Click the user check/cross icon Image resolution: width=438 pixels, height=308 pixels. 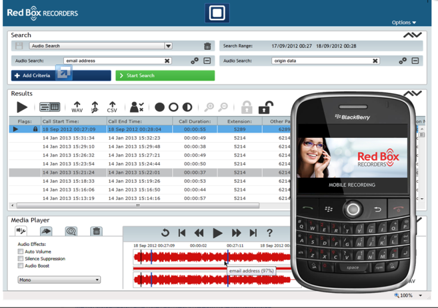click(137, 107)
